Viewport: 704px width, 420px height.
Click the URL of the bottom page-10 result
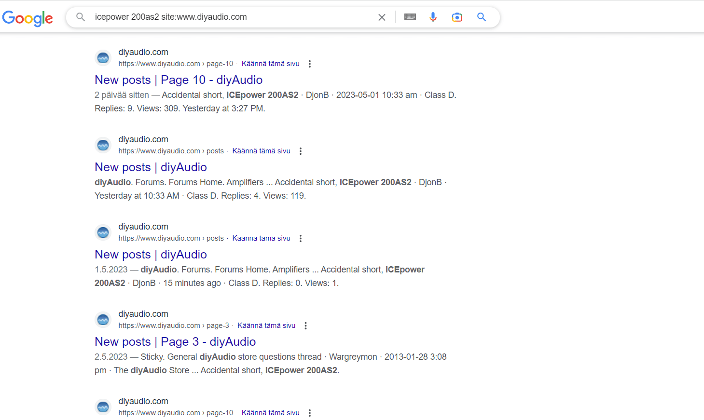[176, 413]
